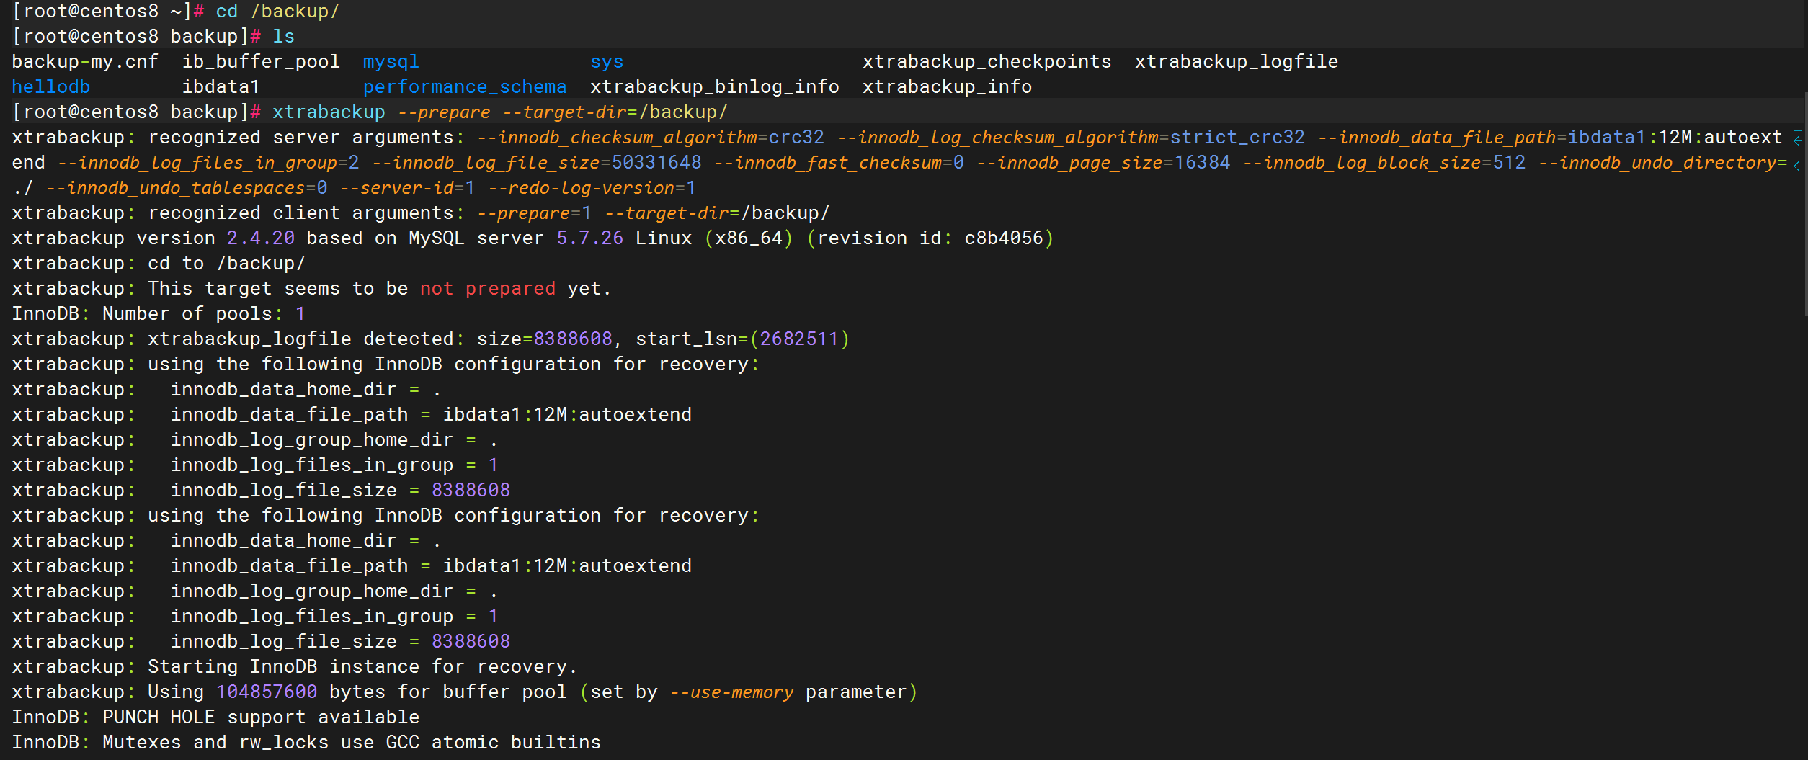Select '--redo-log-version=1' argument
The image size is (1808, 760).
tap(592, 188)
